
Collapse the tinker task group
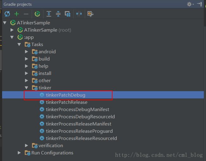coord(26,88)
